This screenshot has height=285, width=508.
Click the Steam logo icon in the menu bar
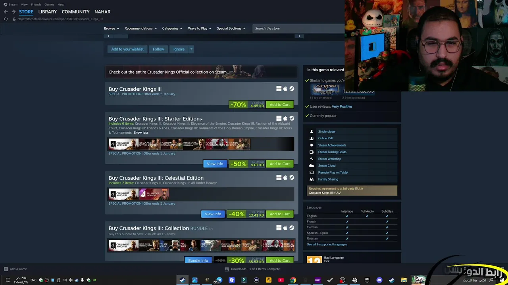[x=5, y=4]
